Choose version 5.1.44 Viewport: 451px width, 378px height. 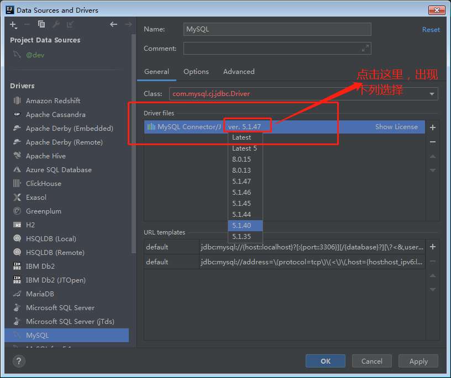click(245, 214)
